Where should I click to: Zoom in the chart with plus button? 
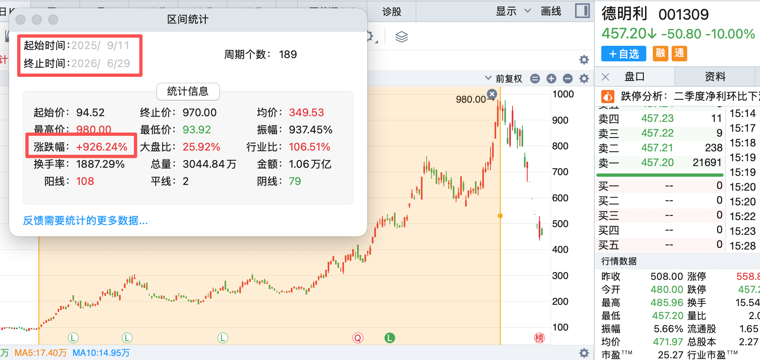click(x=551, y=79)
